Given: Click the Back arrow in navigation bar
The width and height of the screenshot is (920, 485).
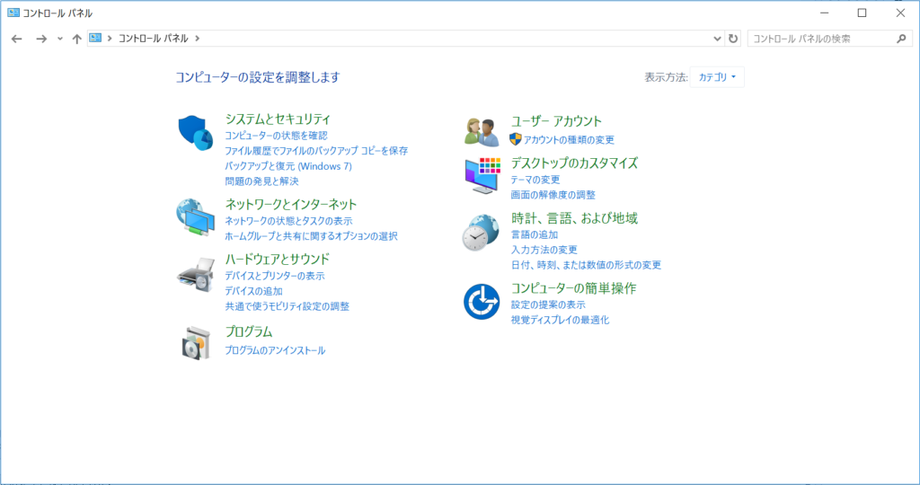Looking at the screenshot, I should coord(16,39).
